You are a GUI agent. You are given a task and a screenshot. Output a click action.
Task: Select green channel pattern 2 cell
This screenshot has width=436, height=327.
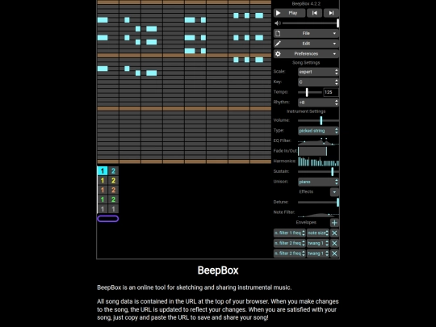[x=113, y=199]
